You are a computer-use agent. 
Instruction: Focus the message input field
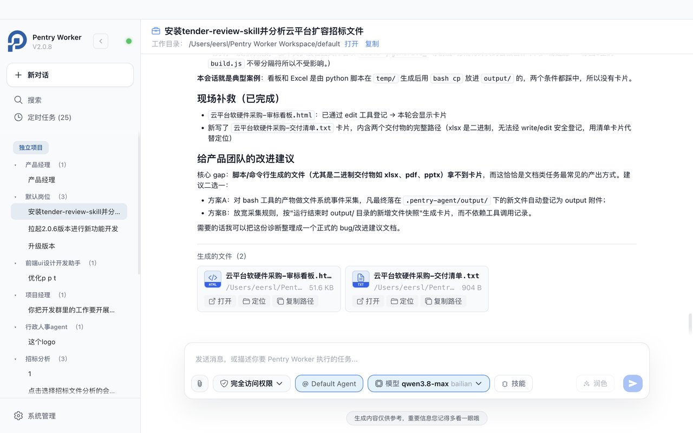pos(417,359)
